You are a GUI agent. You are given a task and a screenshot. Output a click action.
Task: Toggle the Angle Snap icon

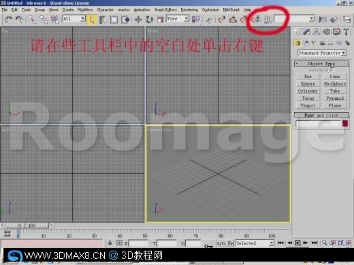click(x=233, y=20)
